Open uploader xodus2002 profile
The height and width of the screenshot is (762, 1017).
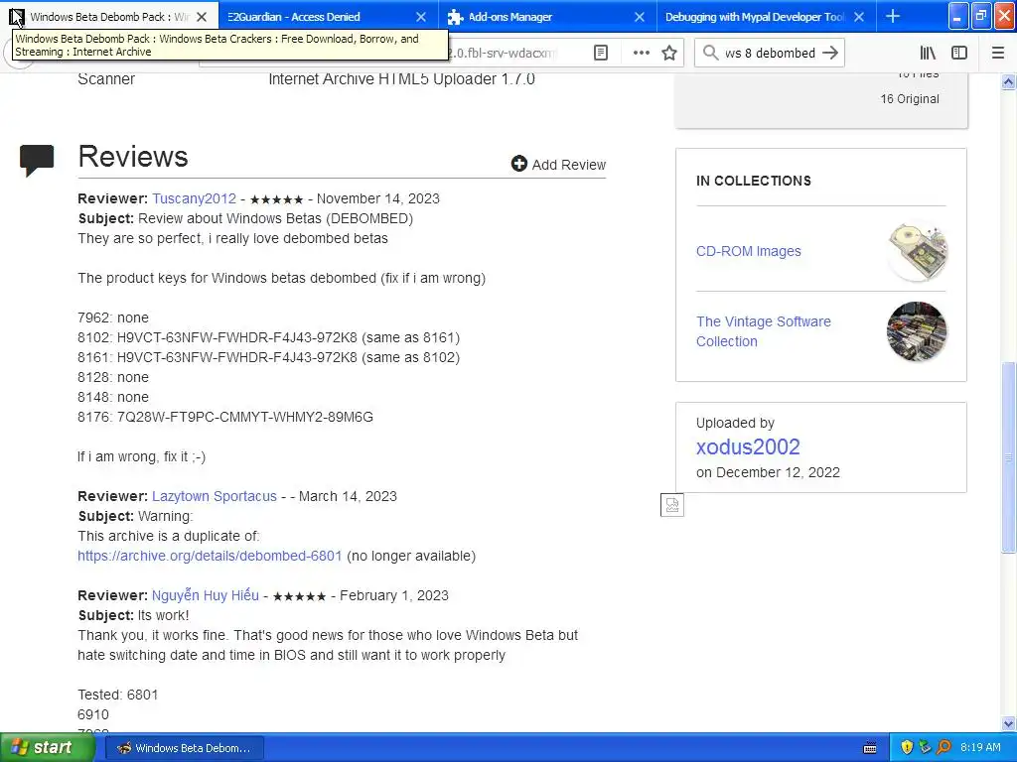pos(748,447)
